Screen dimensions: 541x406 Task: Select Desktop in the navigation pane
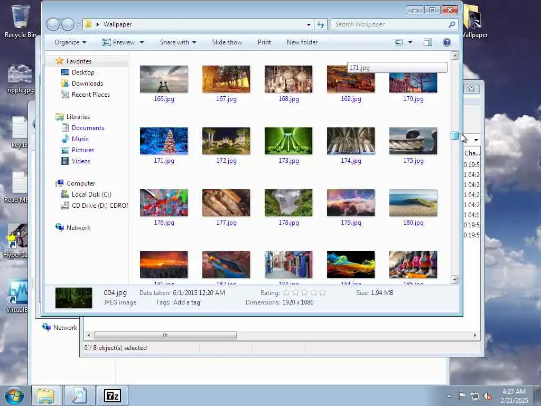coord(83,72)
